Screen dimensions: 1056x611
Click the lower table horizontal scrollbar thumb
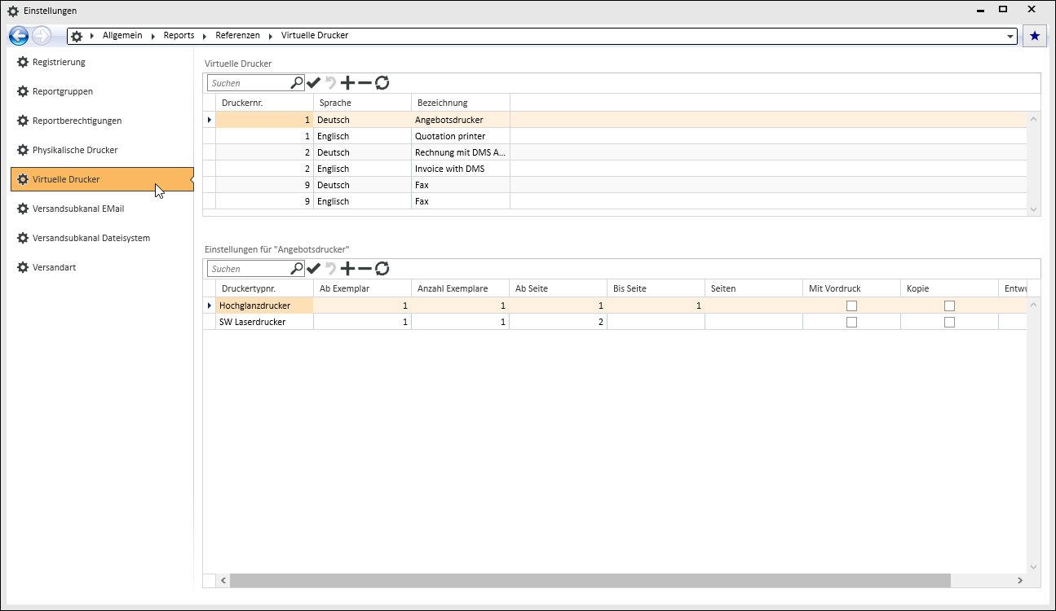(590, 581)
